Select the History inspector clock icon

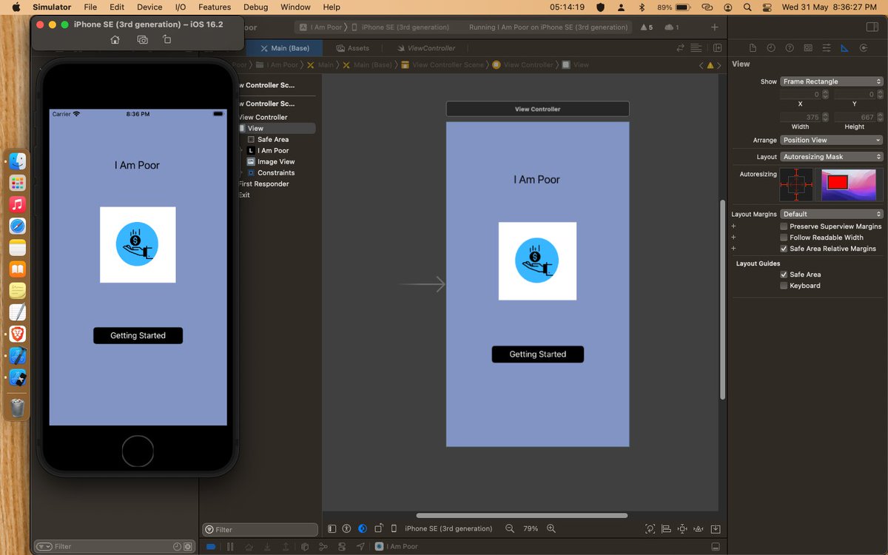pyautogui.click(x=770, y=47)
